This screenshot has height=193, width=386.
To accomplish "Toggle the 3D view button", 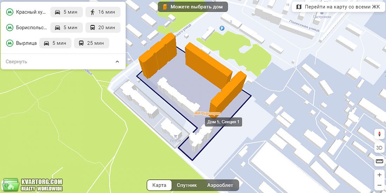I will click(379, 148).
